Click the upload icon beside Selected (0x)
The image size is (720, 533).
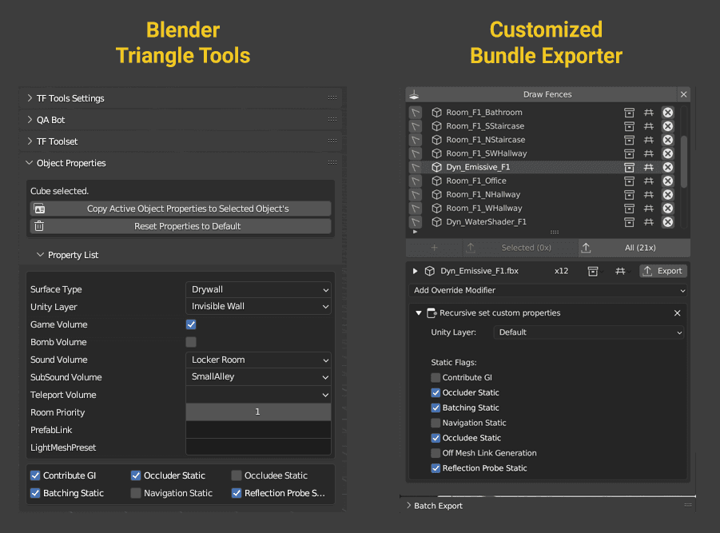pos(471,248)
